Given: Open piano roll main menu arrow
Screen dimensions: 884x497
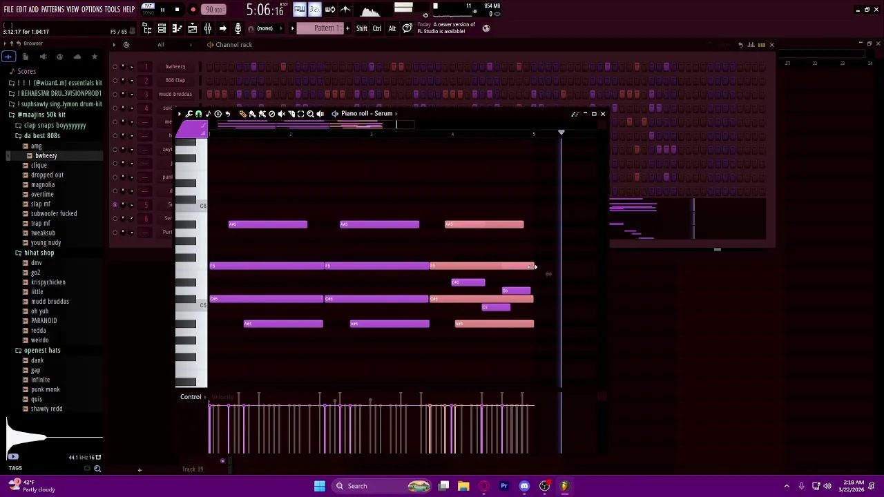Looking at the screenshot, I should (180, 114).
